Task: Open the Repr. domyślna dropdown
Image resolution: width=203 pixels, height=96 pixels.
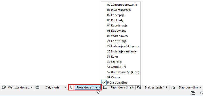Action: 121,87
